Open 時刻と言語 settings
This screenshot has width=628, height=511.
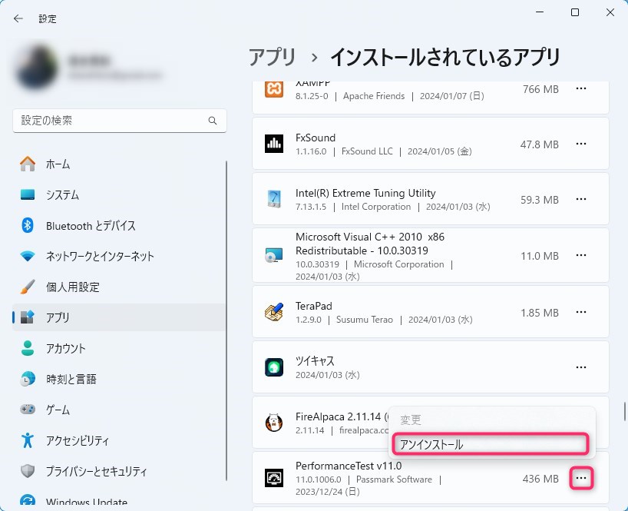[x=72, y=379]
